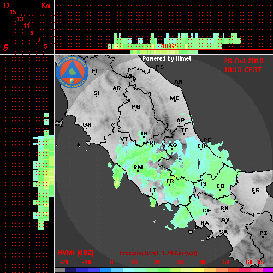Image resolution: width=273 pixels, height=273 pixels.
Task: Click the FI city marker
Action: pos(94,74)
